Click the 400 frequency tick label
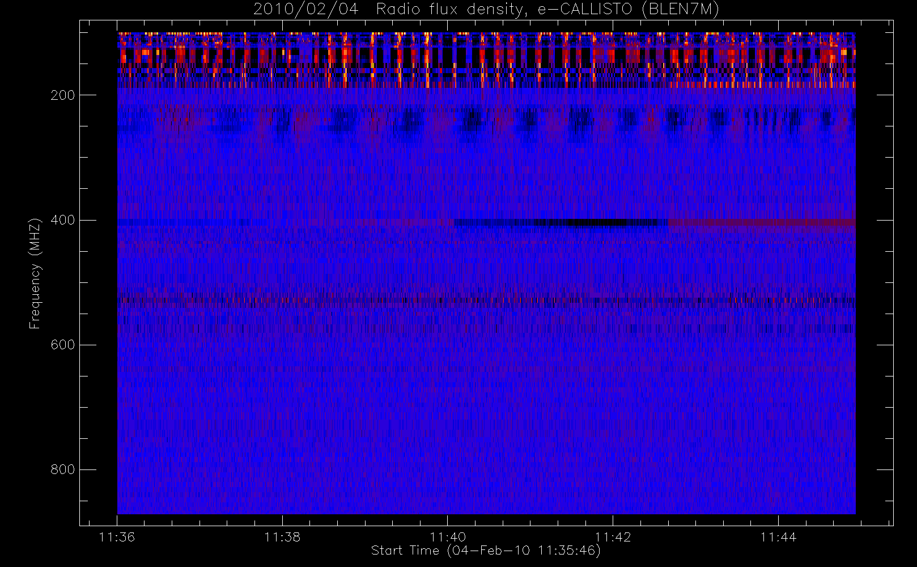 click(x=62, y=220)
